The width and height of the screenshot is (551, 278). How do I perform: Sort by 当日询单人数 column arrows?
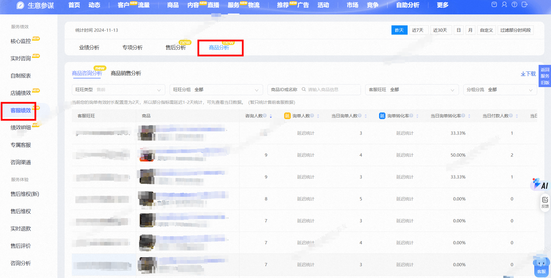(x=366, y=116)
